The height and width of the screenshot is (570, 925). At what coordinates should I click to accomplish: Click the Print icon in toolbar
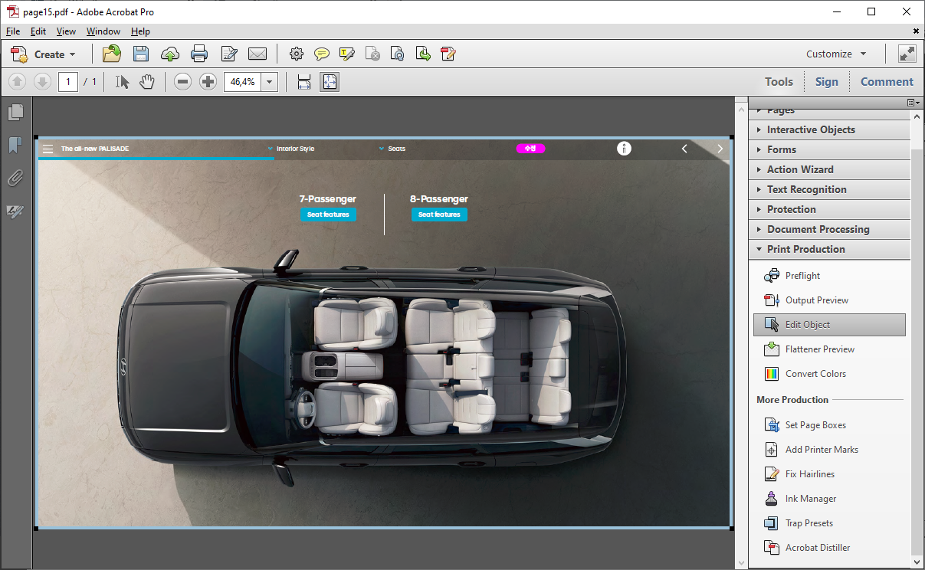tap(199, 54)
